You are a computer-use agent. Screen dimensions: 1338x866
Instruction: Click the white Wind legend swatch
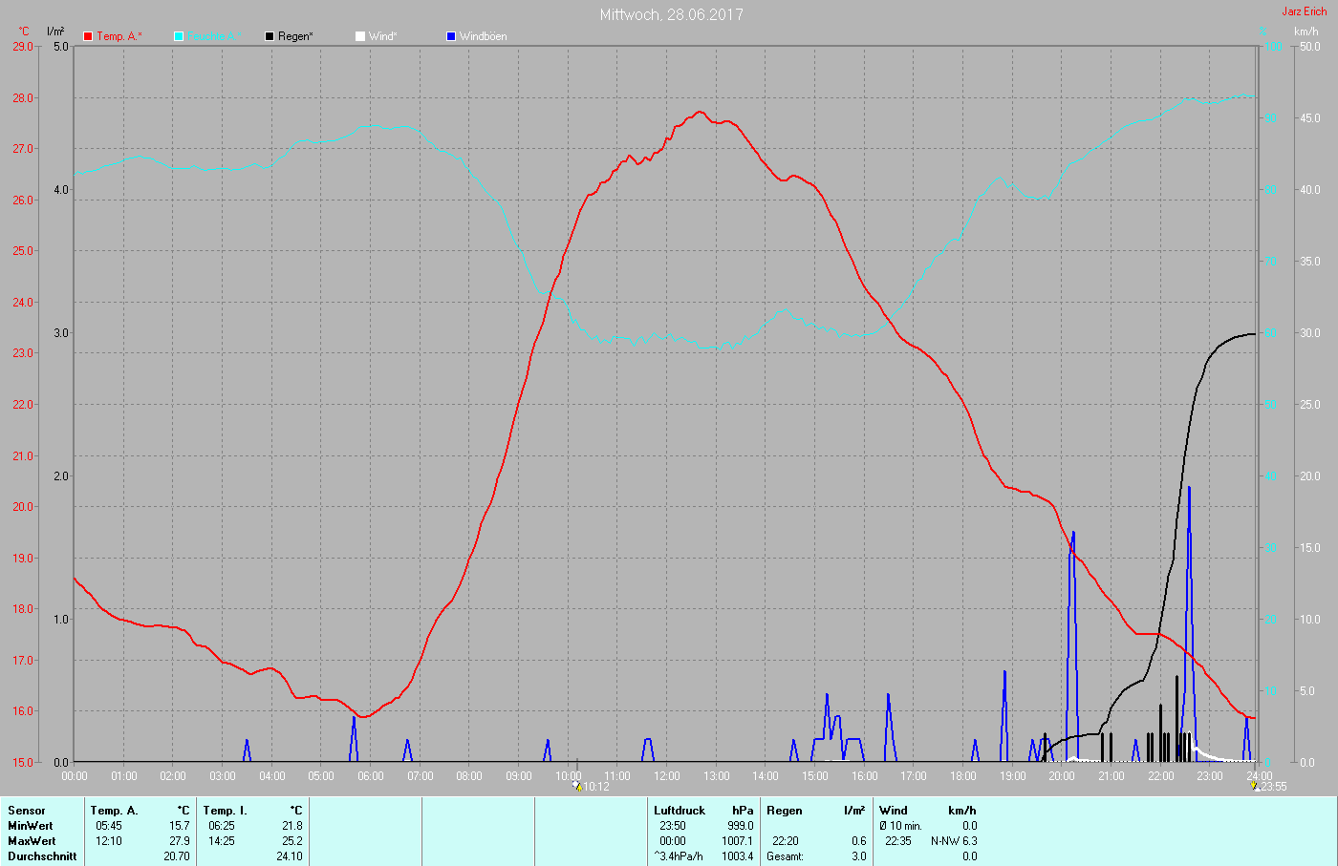pos(360,36)
